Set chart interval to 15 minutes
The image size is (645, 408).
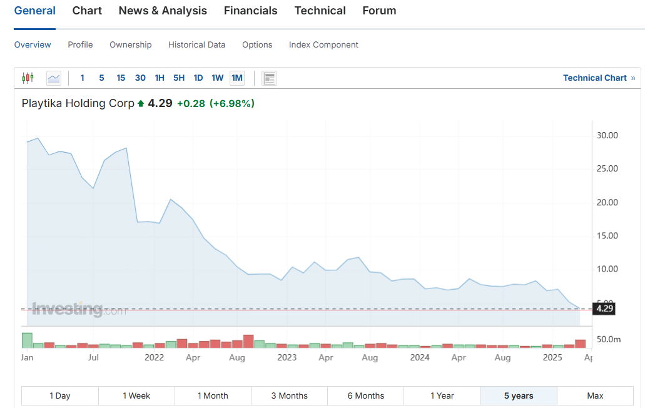(121, 78)
